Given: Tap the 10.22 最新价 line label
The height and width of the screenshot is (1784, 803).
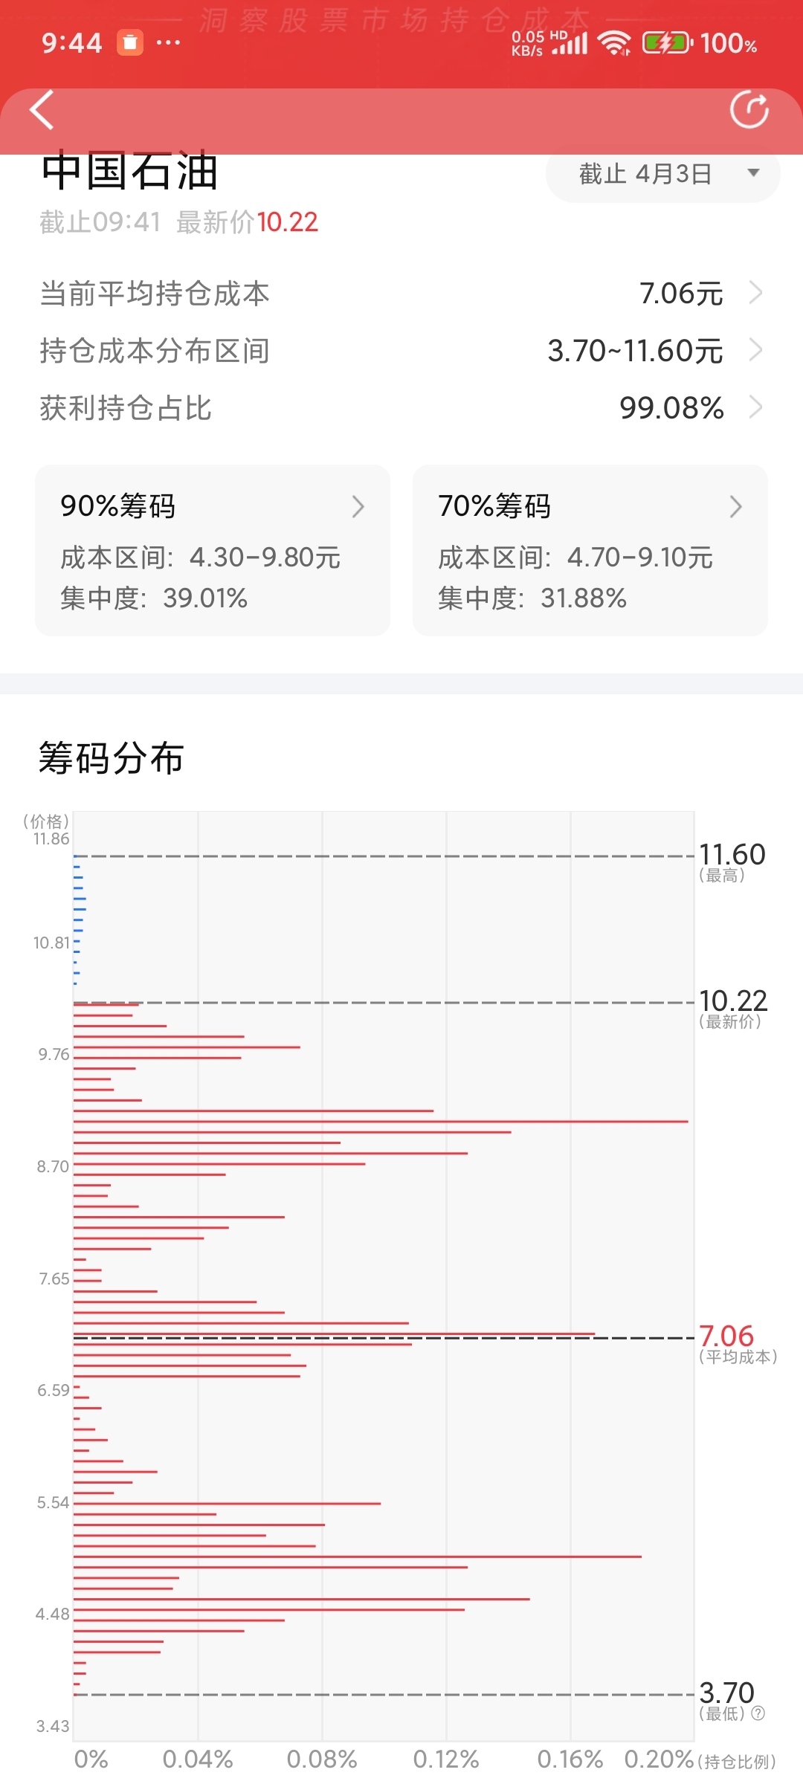Looking at the screenshot, I should [x=733, y=1009].
